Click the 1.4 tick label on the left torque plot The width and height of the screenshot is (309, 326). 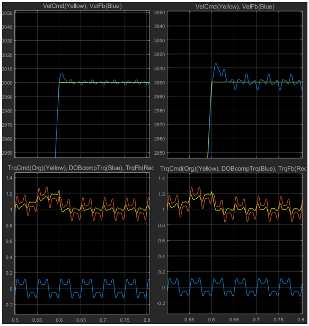click(x=9, y=178)
